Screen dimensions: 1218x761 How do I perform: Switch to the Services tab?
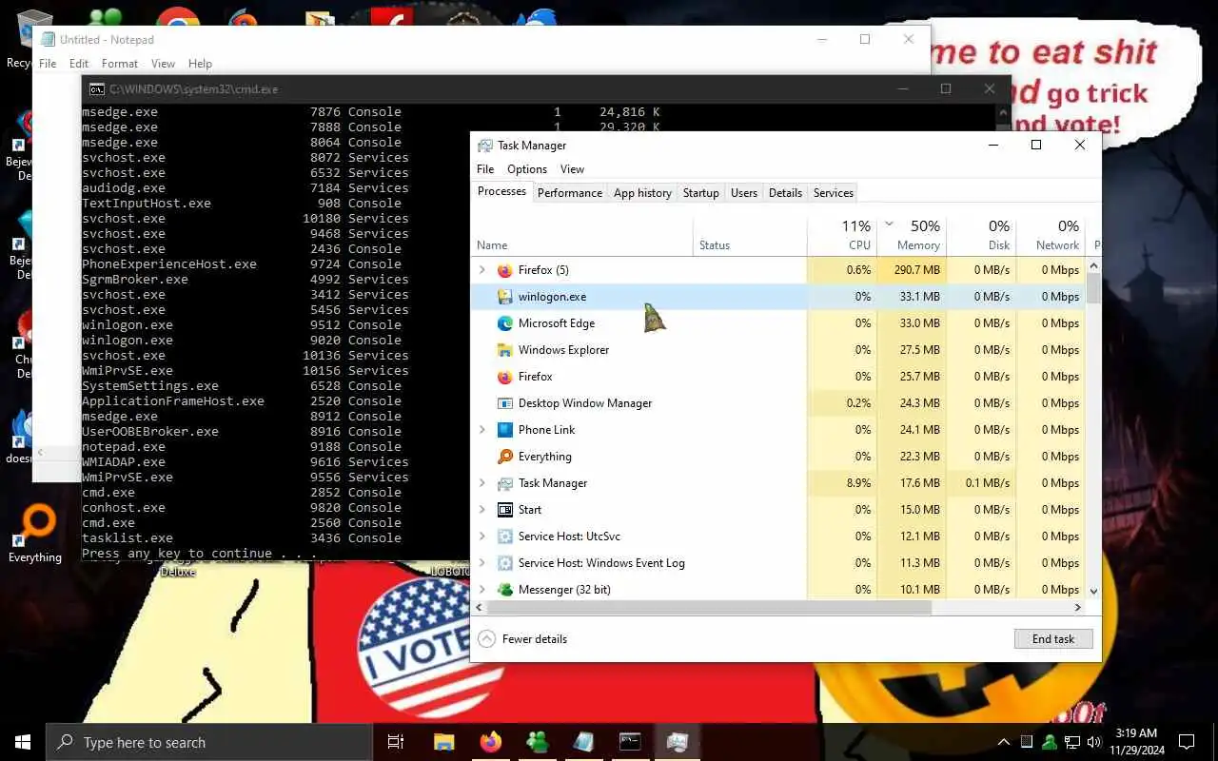click(834, 192)
